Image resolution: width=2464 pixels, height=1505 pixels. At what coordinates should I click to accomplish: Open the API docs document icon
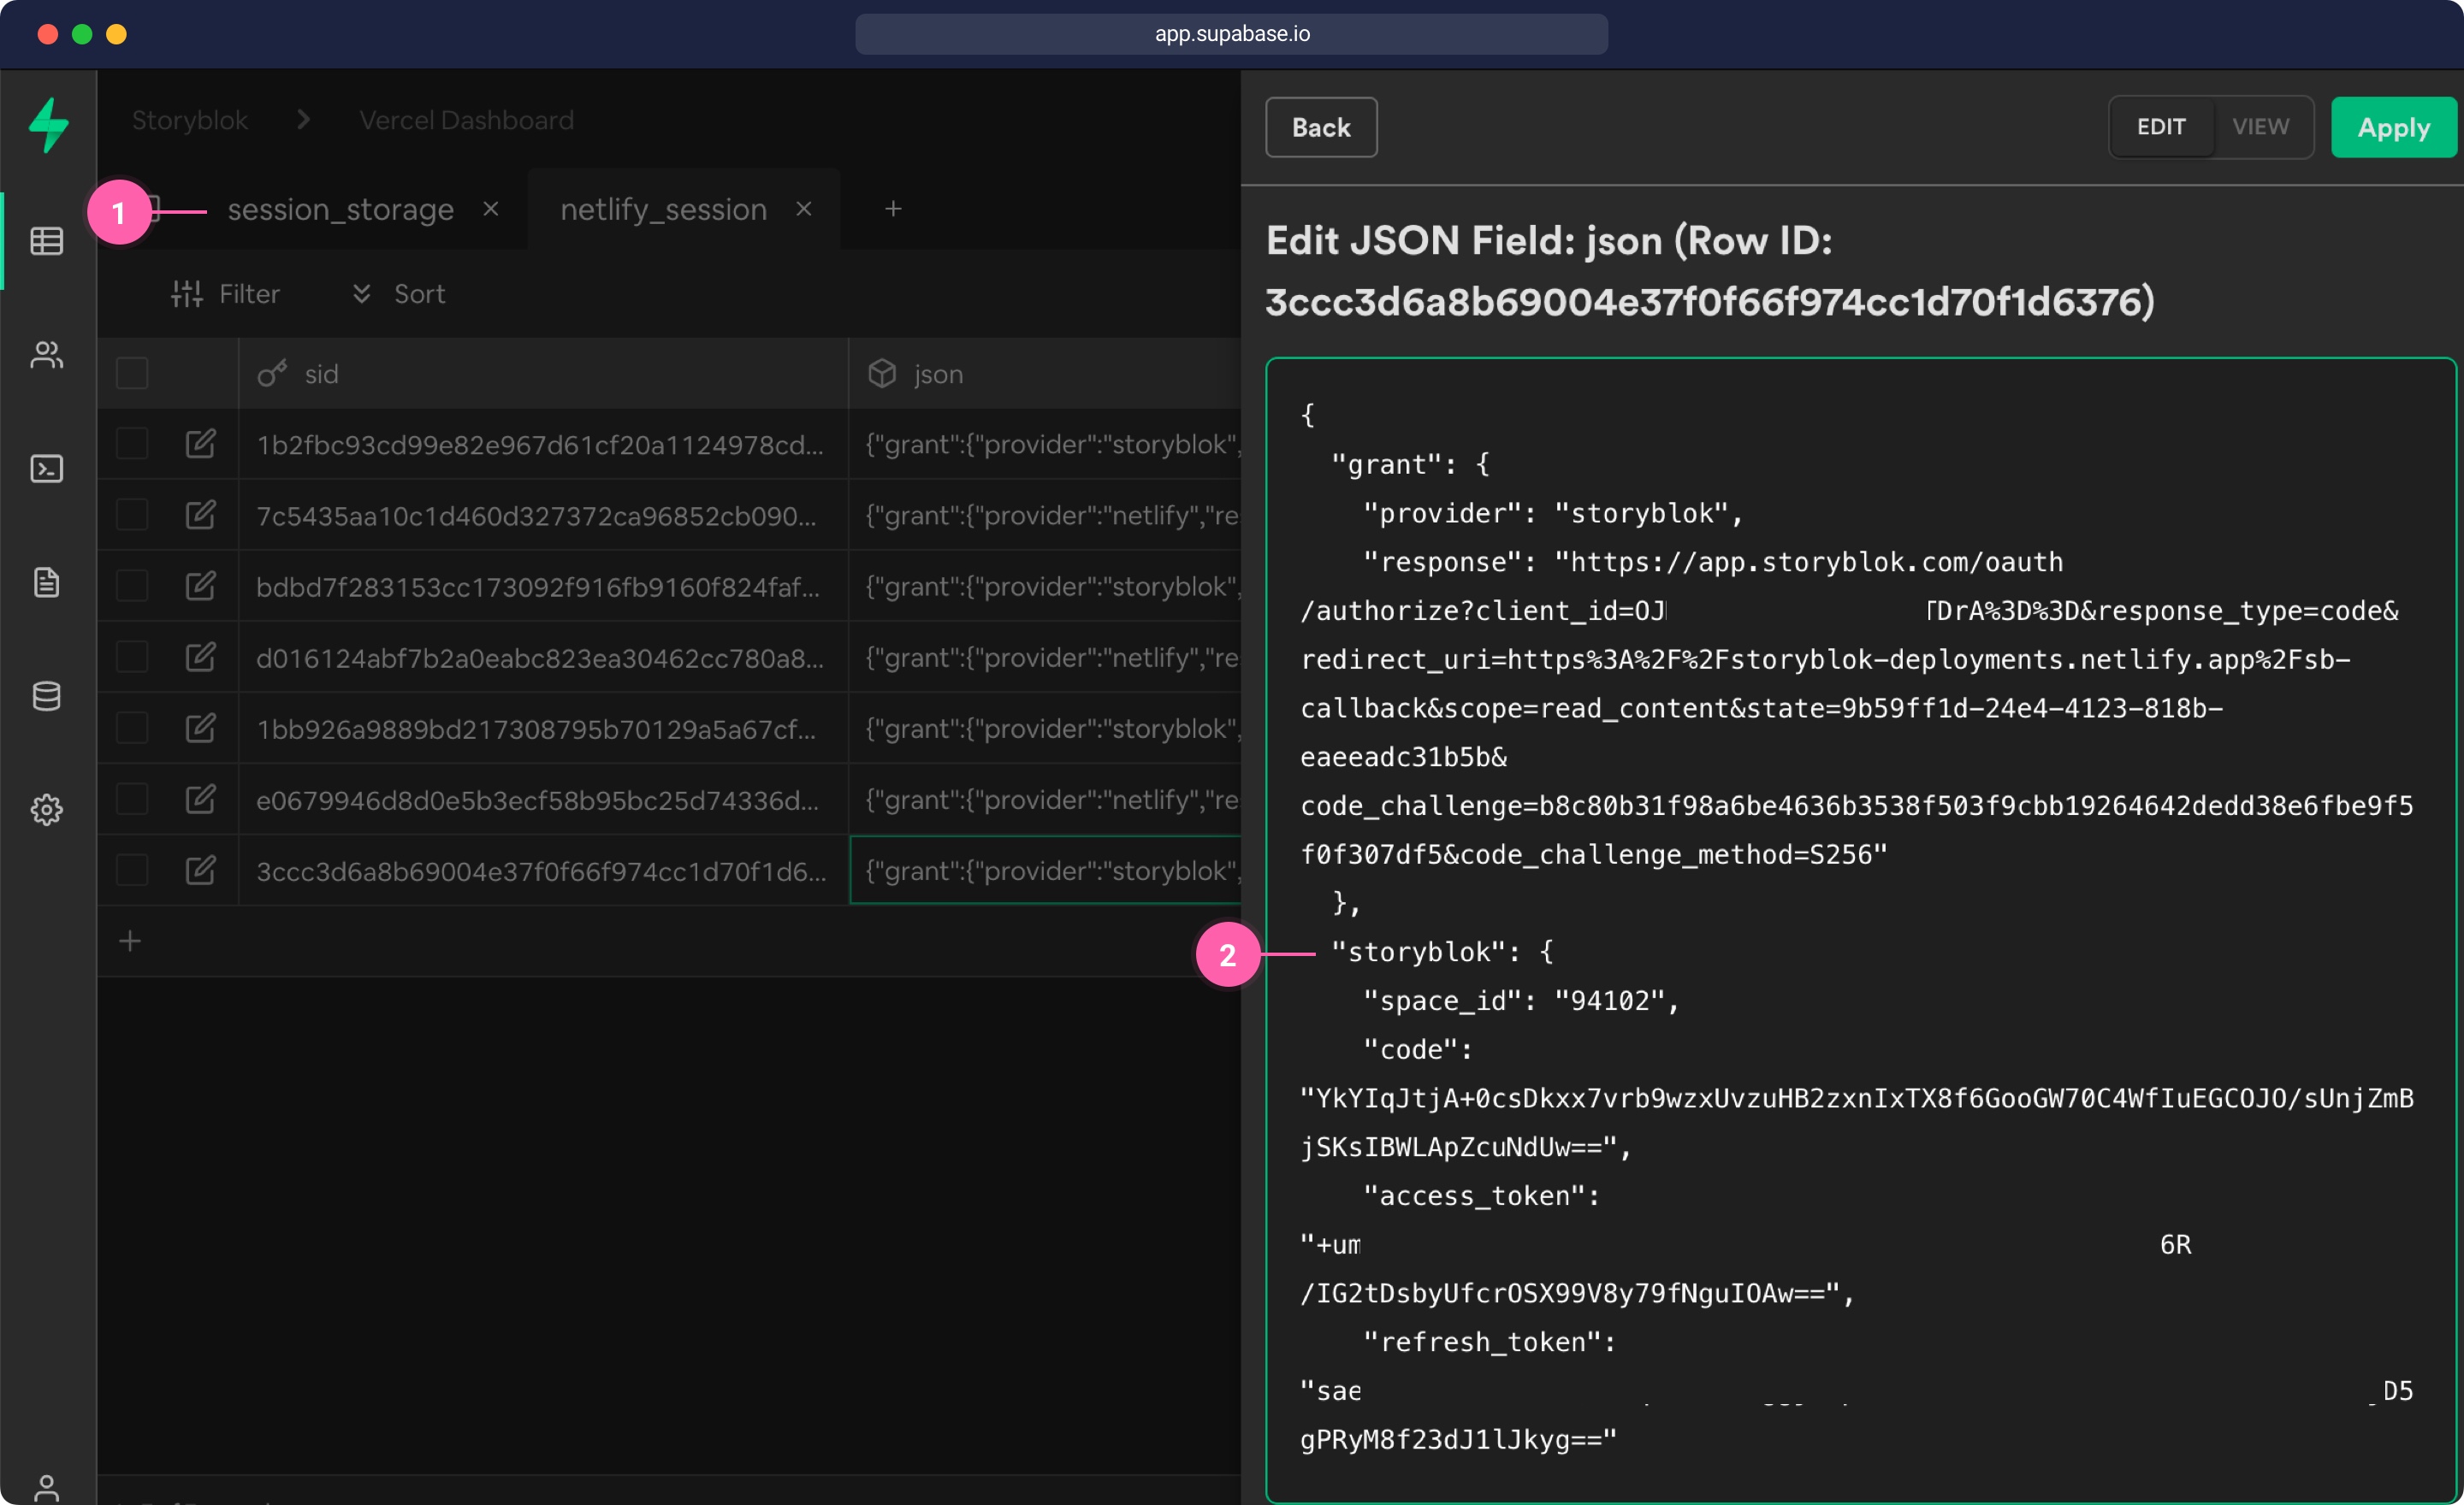coord(47,581)
